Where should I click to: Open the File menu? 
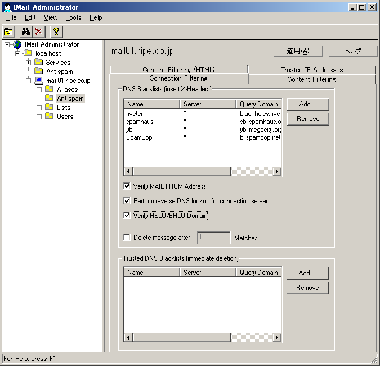click(x=11, y=17)
